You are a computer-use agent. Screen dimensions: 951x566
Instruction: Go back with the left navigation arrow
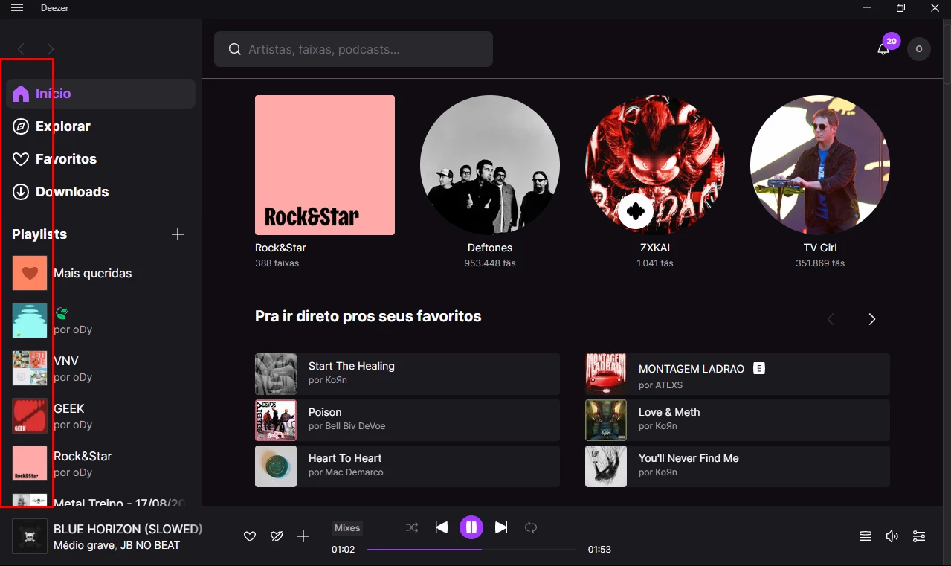pos(21,49)
